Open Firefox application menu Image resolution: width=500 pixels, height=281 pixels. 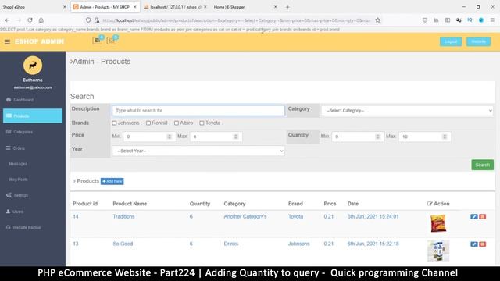tap(492, 20)
